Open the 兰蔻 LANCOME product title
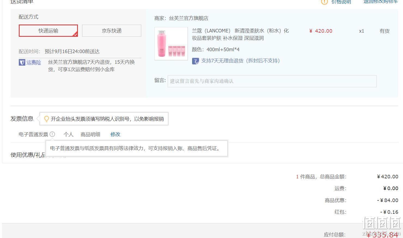This screenshot has width=403, height=238. pyautogui.click(x=240, y=34)
